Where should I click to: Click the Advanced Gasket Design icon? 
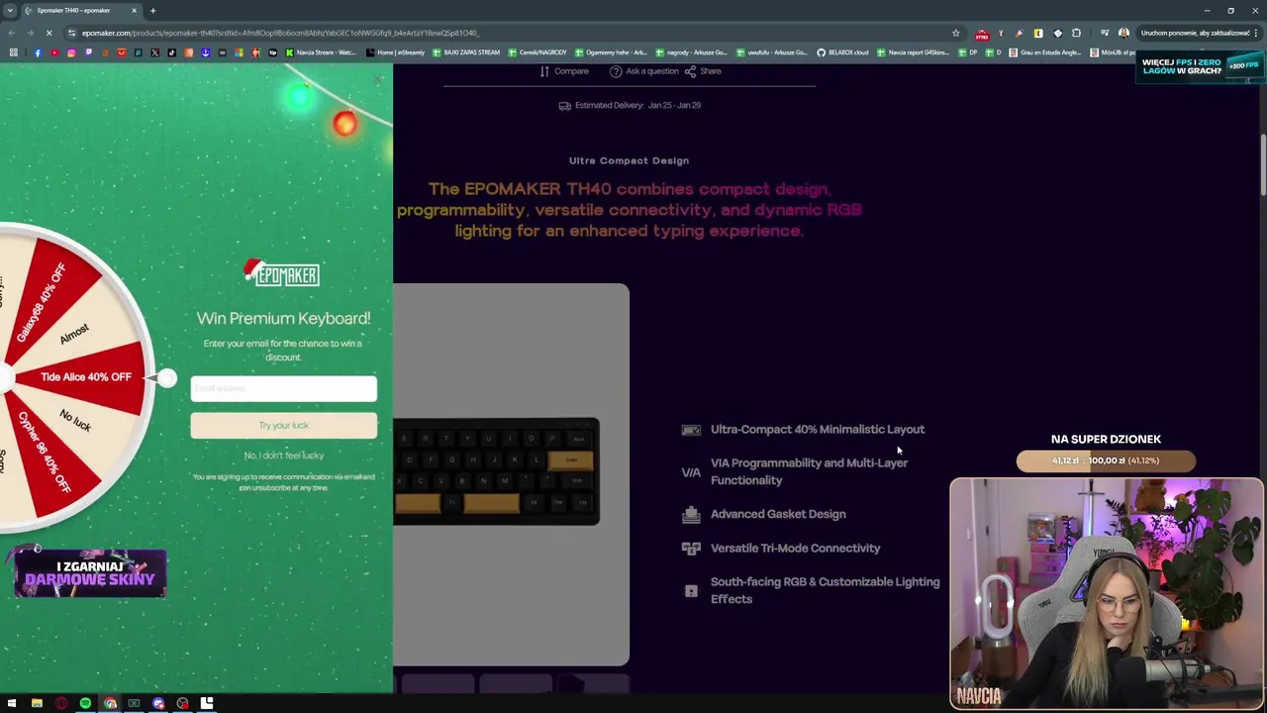click(691, 514)
